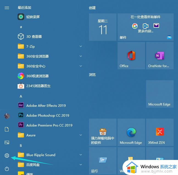Expand the Axure folder chevron
The width and height of the screenshot is (178, 175).
point(81,135)
